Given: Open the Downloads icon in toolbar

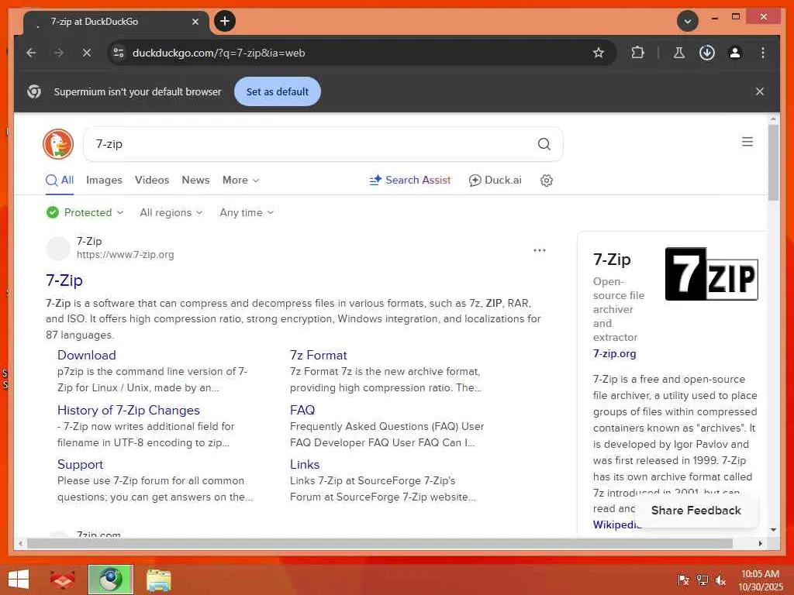Looking at the screenshot, I should click(x=707, y=53).
